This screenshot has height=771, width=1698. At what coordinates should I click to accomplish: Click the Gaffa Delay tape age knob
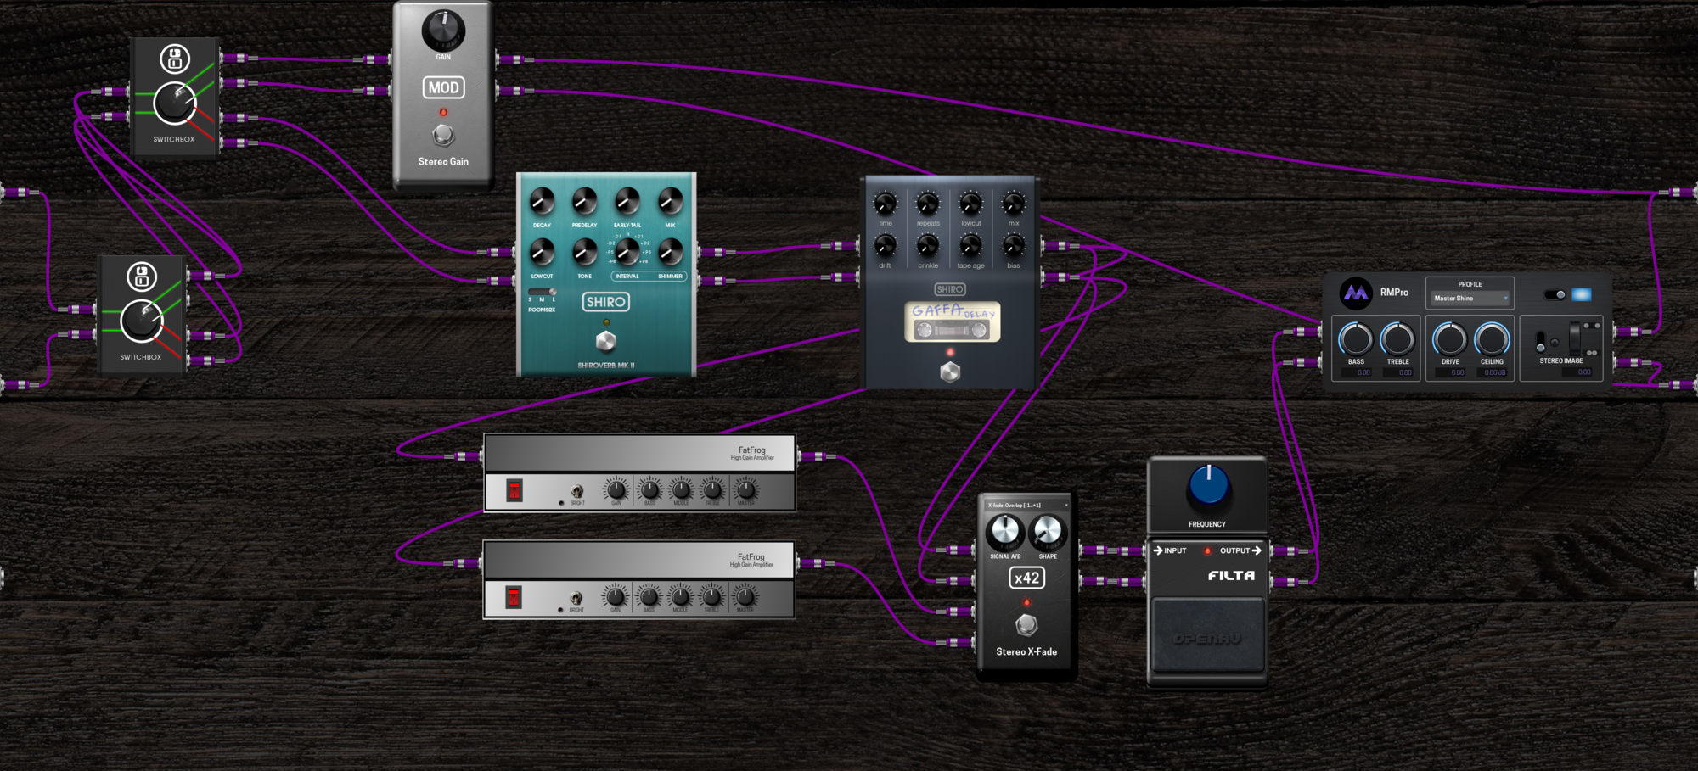tap(970, 246)
